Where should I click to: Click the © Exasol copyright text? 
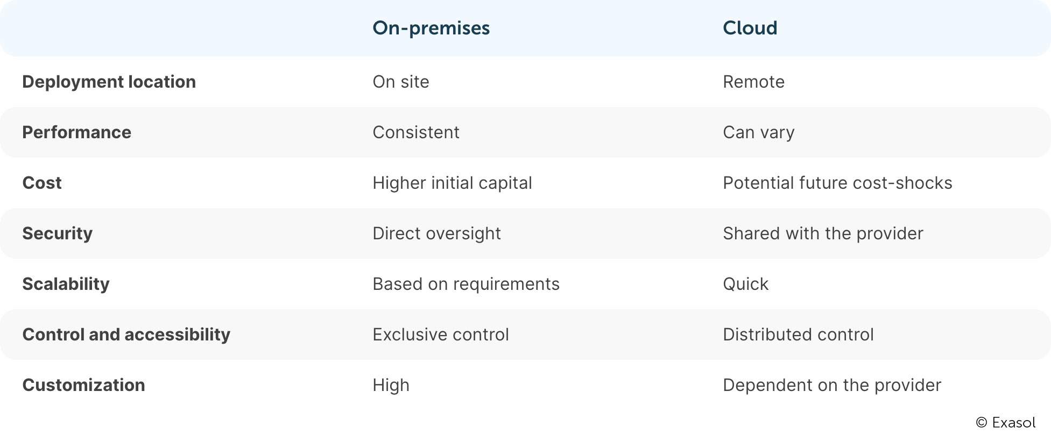tap(1005, 423)
